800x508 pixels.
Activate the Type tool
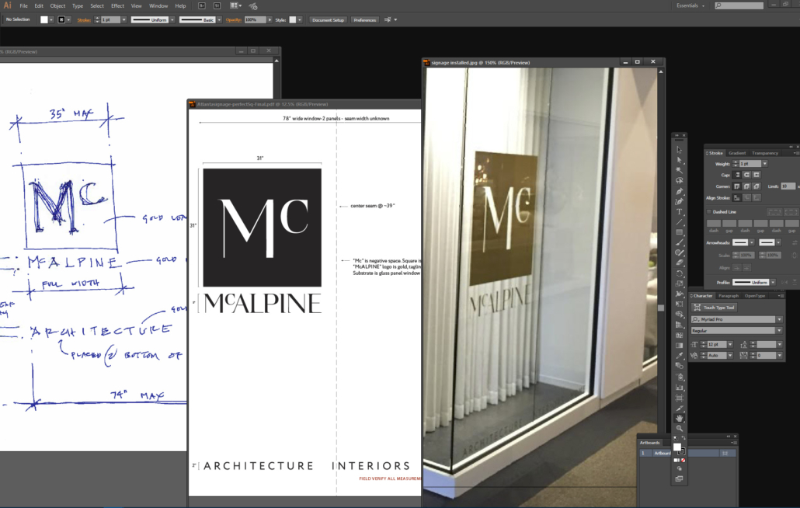tap(679, 211)
